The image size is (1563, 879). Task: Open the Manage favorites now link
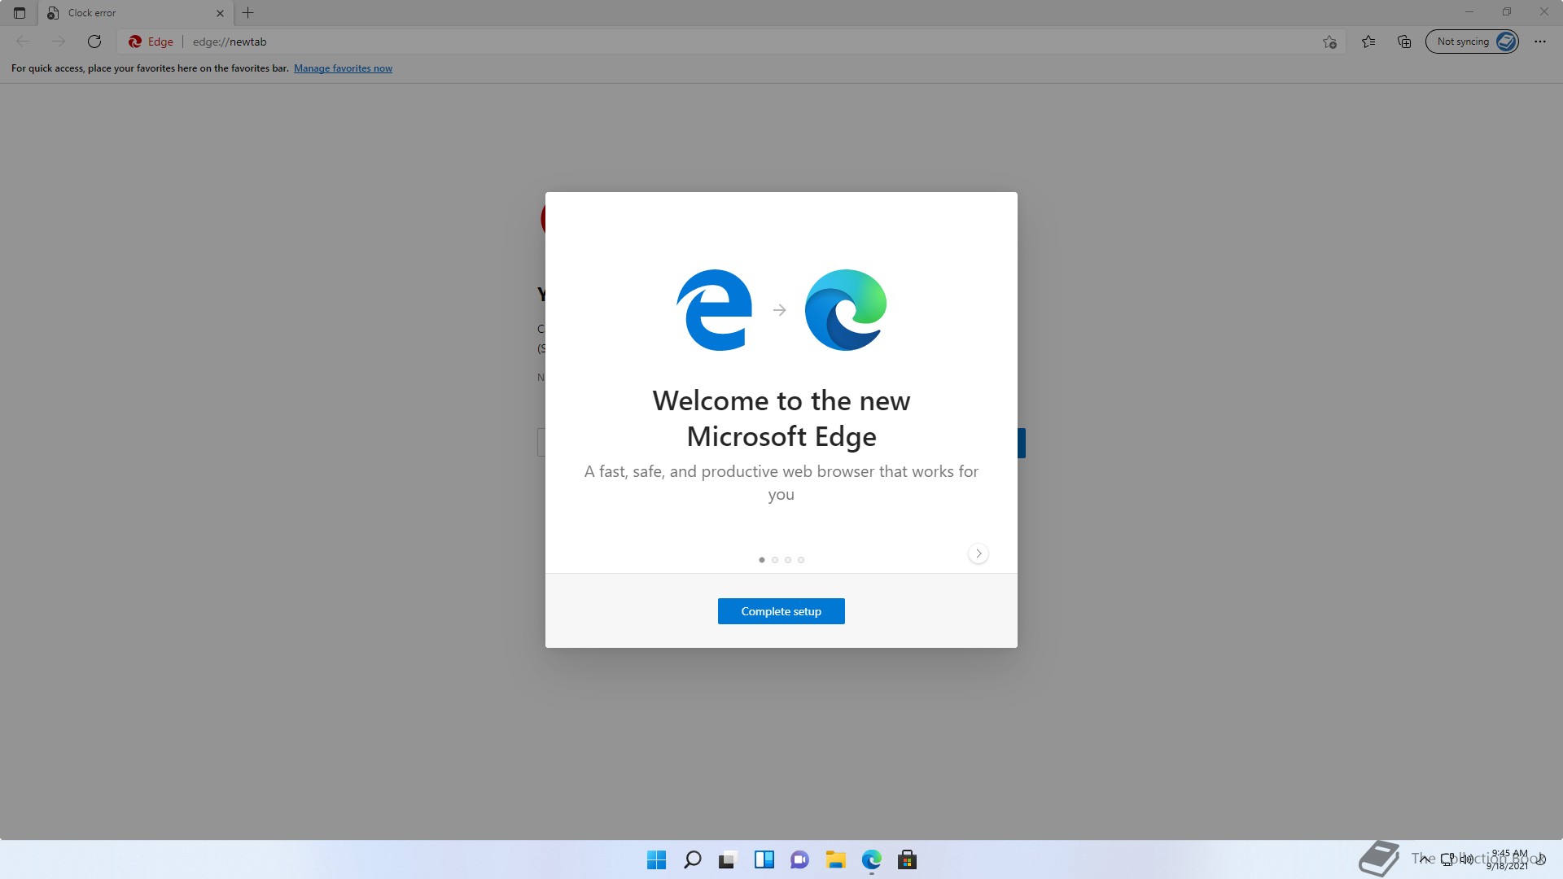point(343,68)
